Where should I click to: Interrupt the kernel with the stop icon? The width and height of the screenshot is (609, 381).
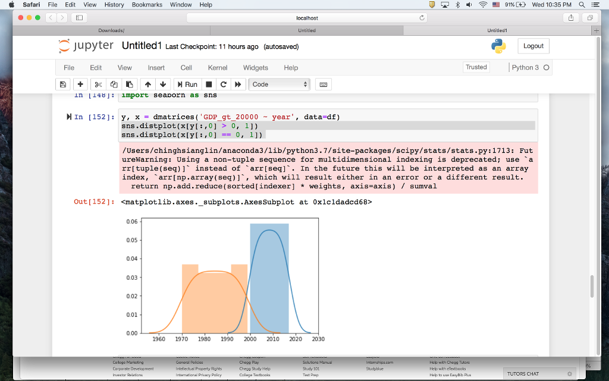click(x=209, y=85)
